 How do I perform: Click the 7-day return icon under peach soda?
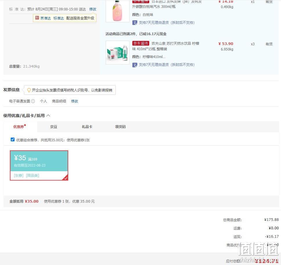tap(135, 23)
